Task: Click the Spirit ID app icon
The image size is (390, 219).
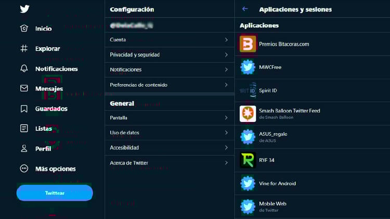Action: click(248, 90)
